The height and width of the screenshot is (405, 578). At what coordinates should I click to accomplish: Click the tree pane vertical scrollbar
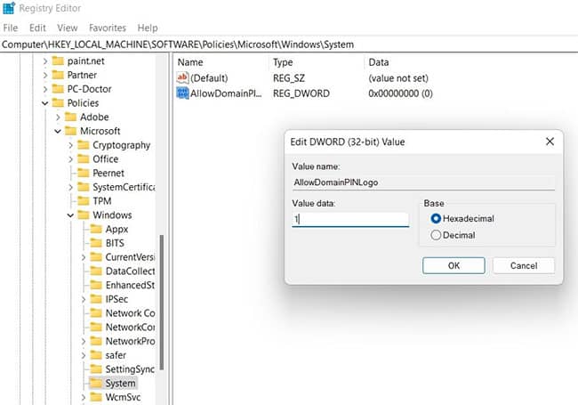[162, 302]
